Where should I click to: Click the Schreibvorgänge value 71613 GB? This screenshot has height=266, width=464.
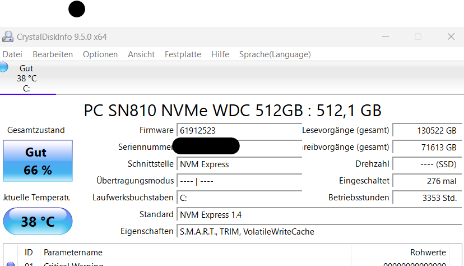[427, 147]
